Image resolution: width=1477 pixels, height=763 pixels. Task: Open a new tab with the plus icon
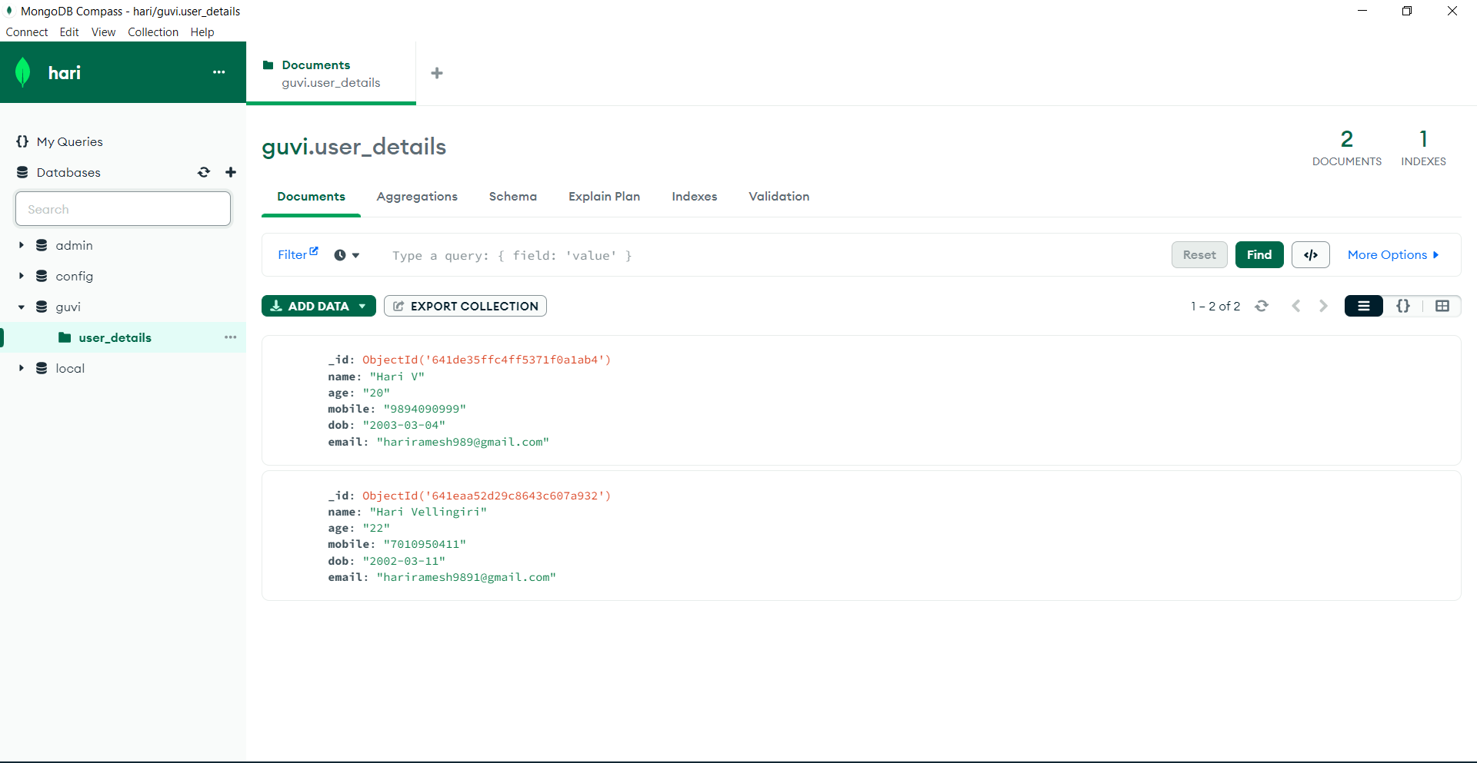pyautogui.click(x=437, y=73)
